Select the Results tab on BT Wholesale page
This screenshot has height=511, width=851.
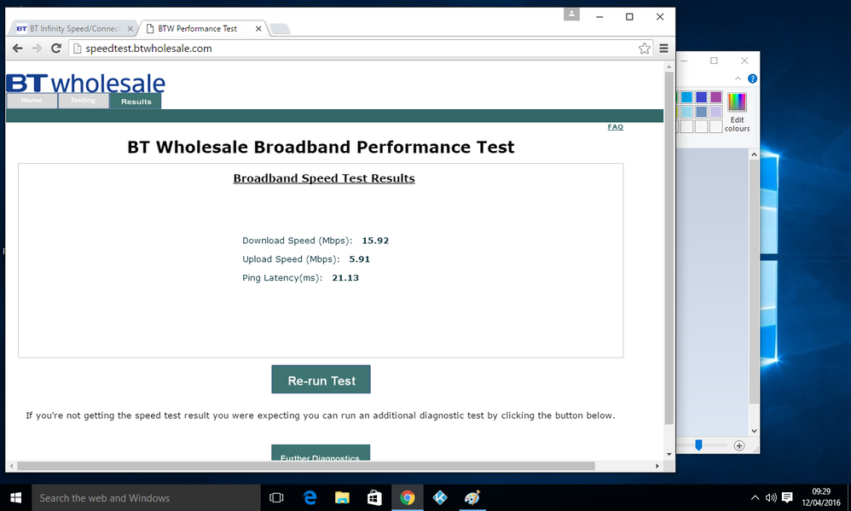136,101
